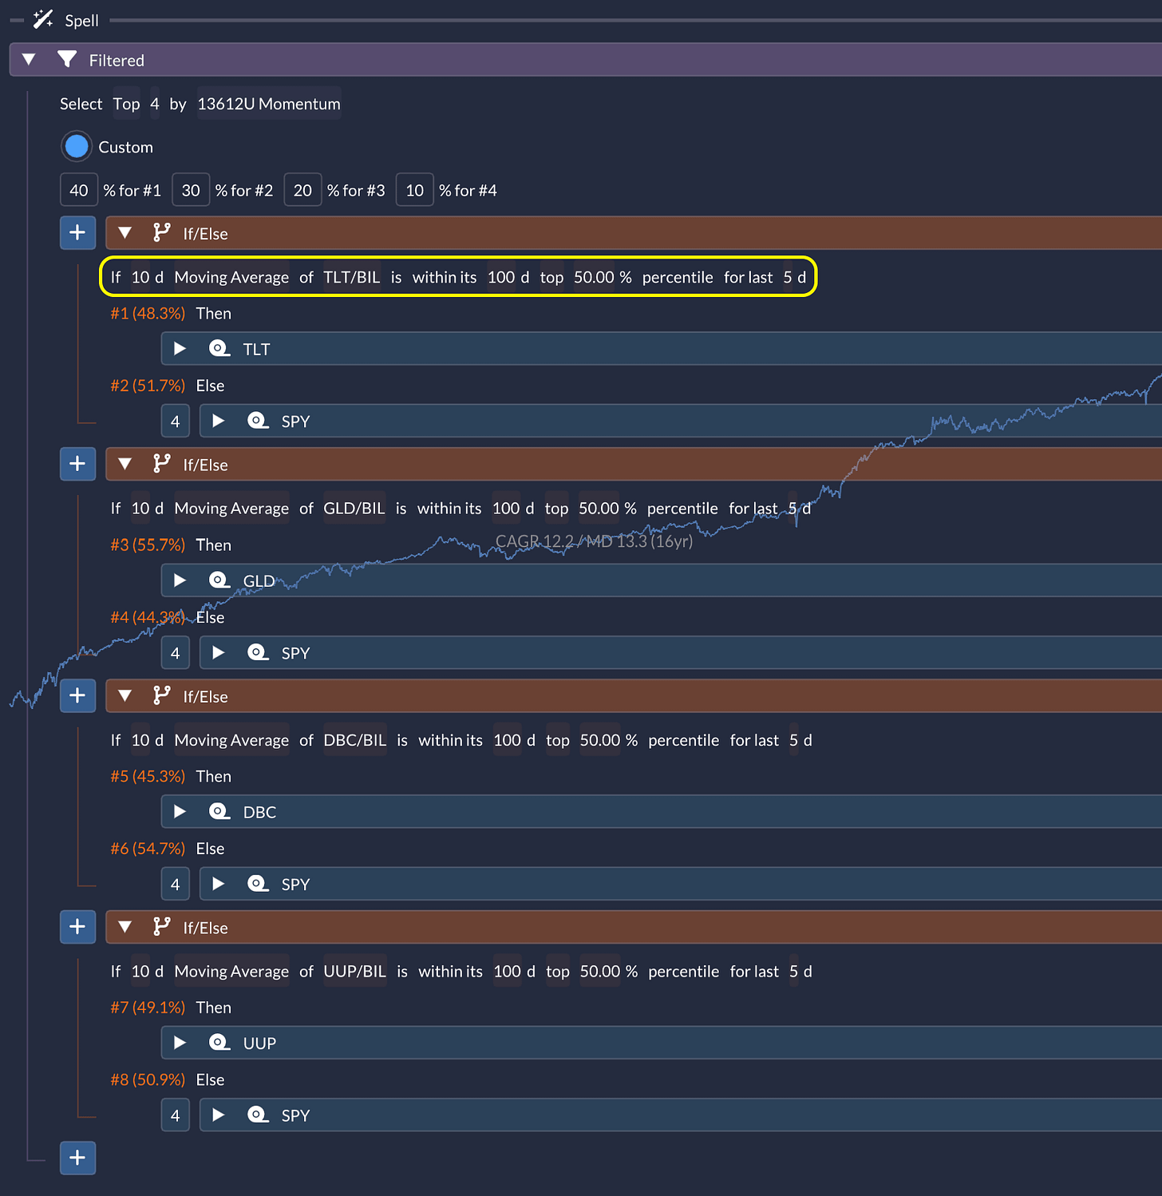1162x1196 pixels.
Task: Collapse the UUP/BIL If/Else block
Action: [x=125, y=927]
